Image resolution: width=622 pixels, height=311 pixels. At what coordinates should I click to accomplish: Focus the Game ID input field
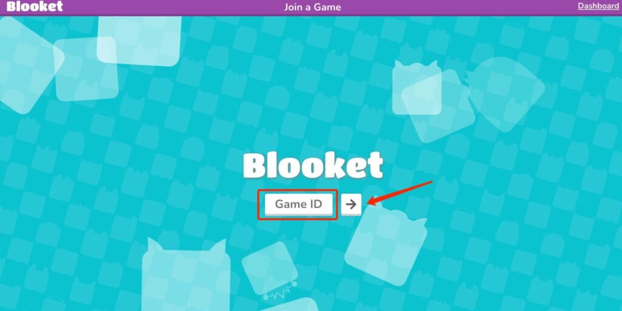coord(298,204)
